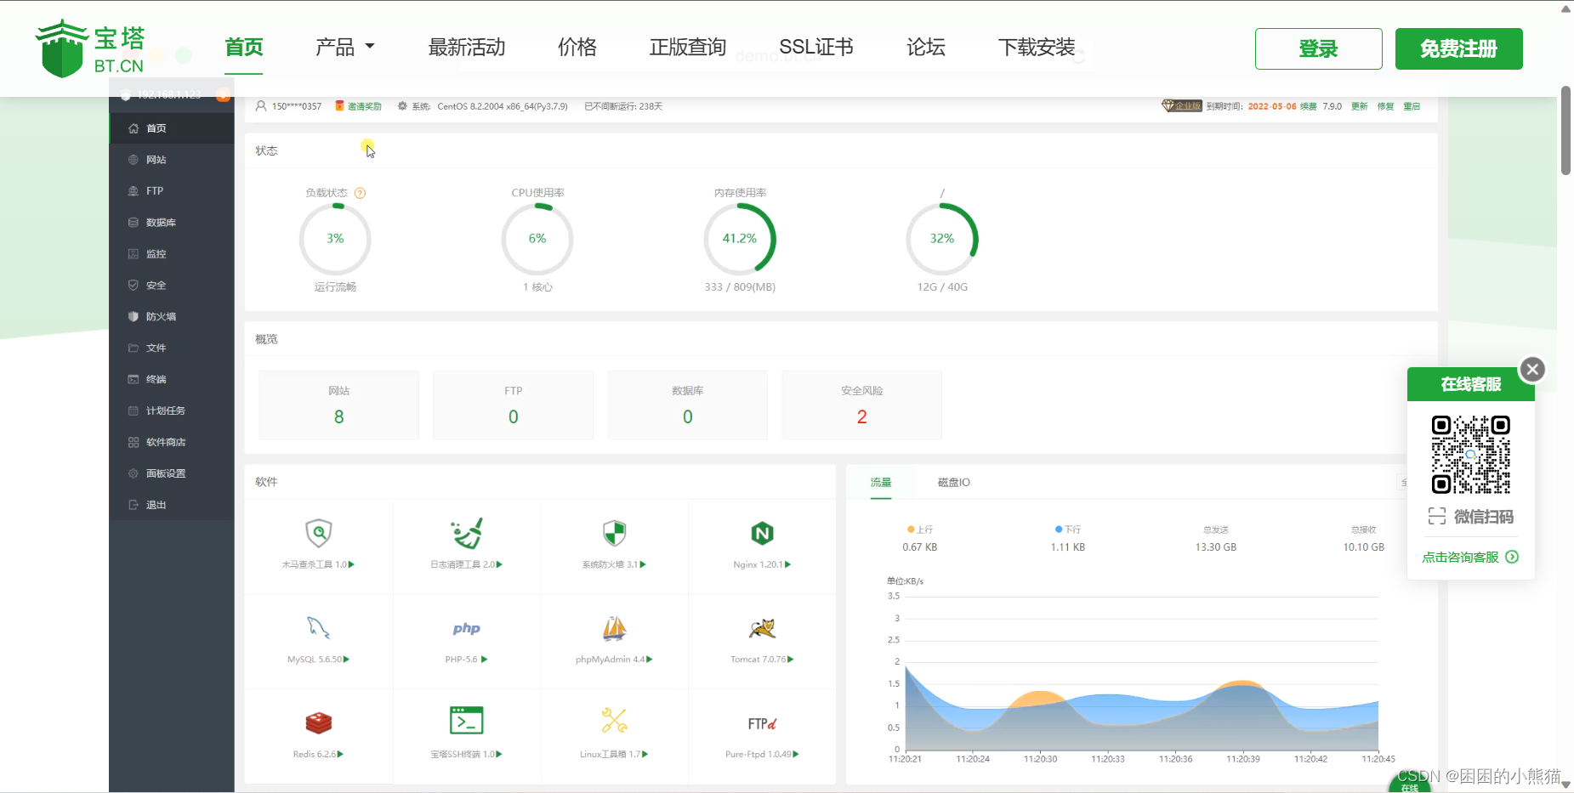Open MySQL 5.6.50 dolphin icon
1574x793 pixels.
click(318, 628)
